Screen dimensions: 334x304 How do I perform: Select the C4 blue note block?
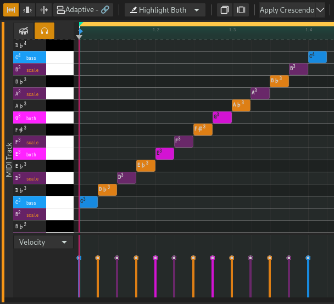(x=318, y=57)
